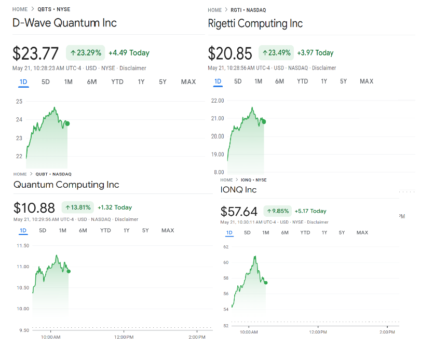This screenshot has width=433, height=347.
Task: Click the +5.17 Today change text
Action: pyautogui.click(x=310, y=211)
